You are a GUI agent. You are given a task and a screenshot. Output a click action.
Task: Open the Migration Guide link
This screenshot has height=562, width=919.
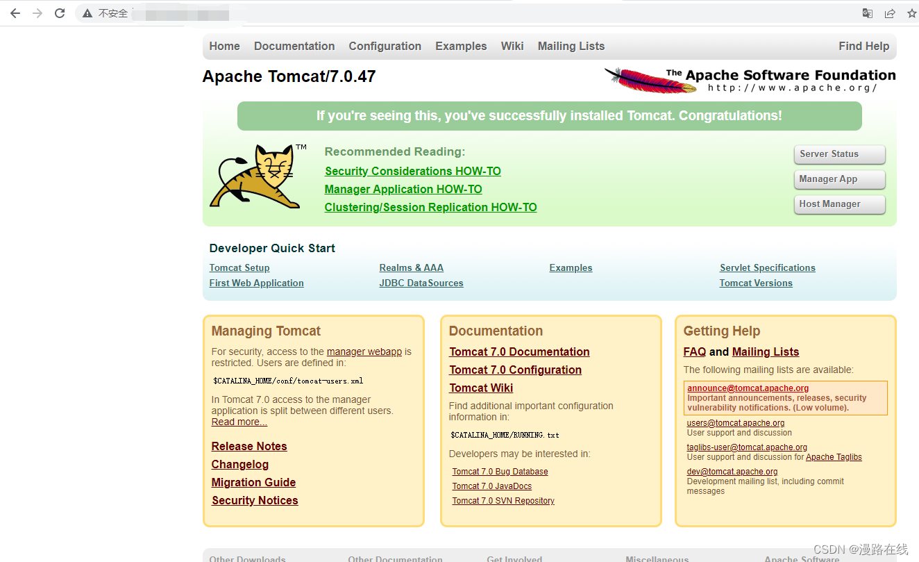click(254, 482)
